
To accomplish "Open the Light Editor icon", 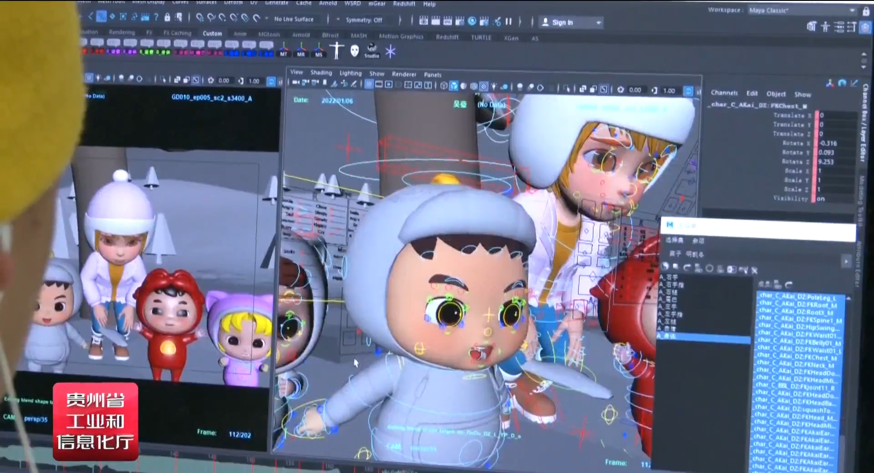I will (497, 21).
